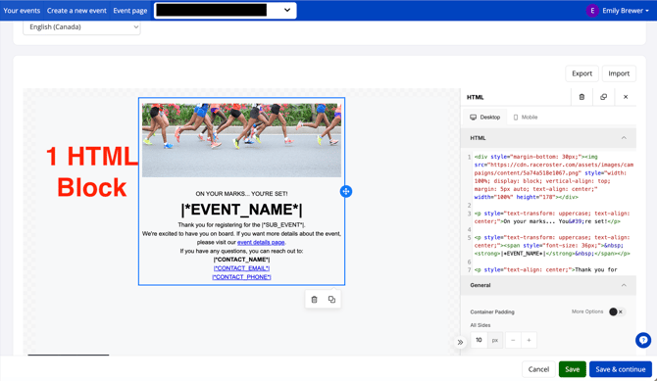Switch to the Desktop tab
The image size is (657, 381).
click(485, 118)
